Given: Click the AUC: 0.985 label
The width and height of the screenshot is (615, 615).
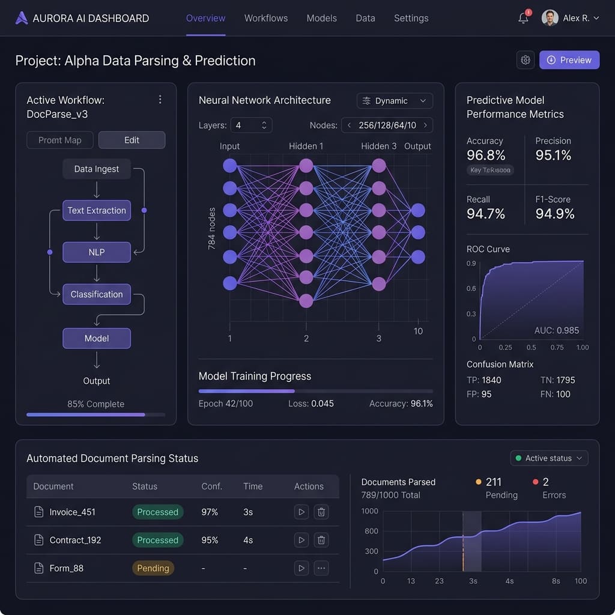Looking at the screenshot, I should point(557,330).
